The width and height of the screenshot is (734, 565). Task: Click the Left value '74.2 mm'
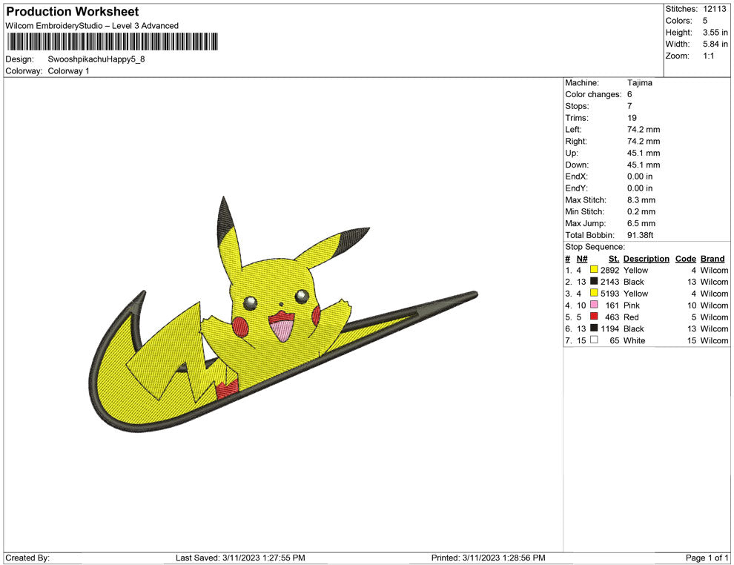(644, 130)
